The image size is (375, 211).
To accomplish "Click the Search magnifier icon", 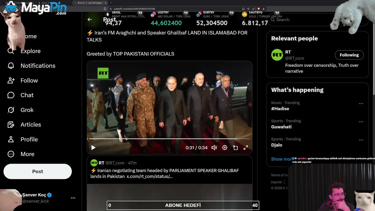I will pos(273,20).
